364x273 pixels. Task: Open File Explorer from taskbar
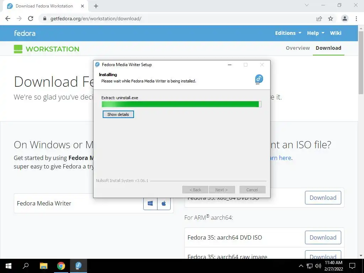[x=43, y=266]
